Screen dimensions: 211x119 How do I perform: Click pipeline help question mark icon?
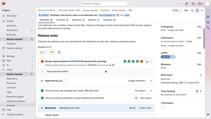113,65
